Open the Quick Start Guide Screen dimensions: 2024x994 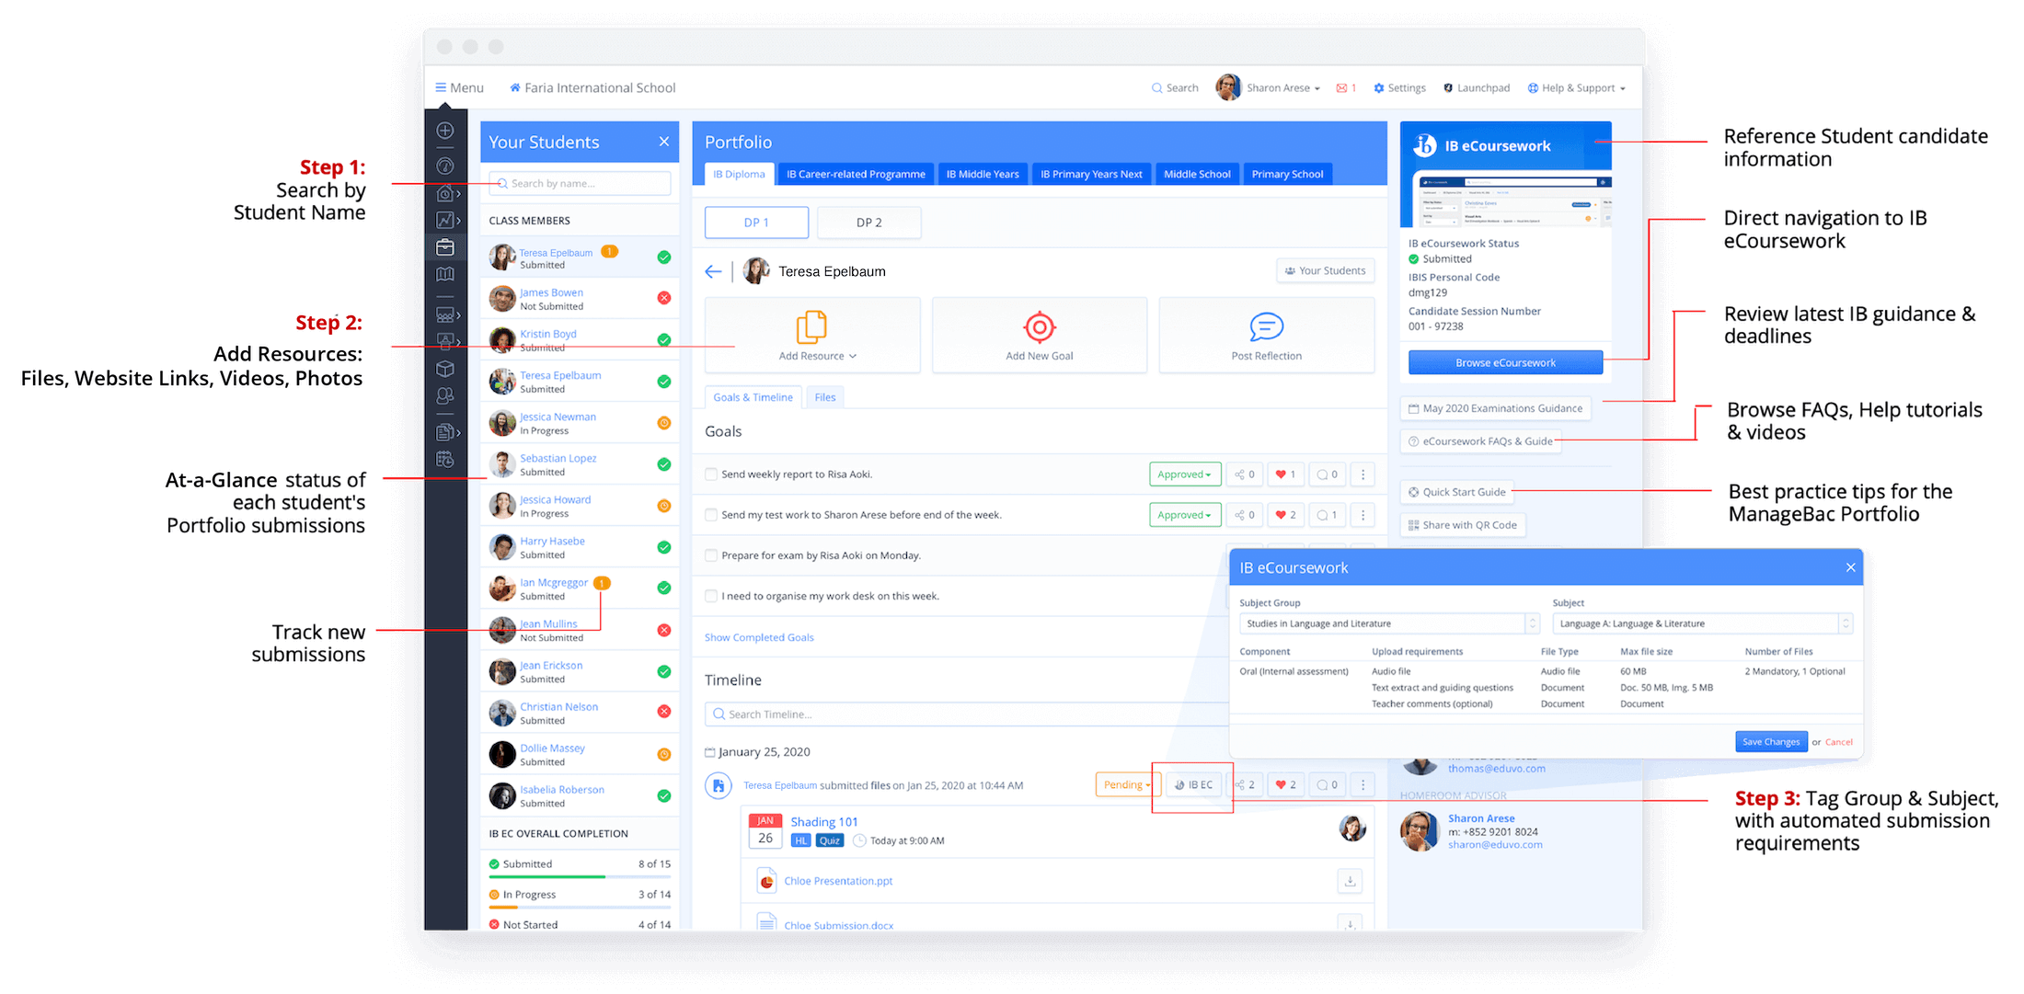tap(1456, 492)
